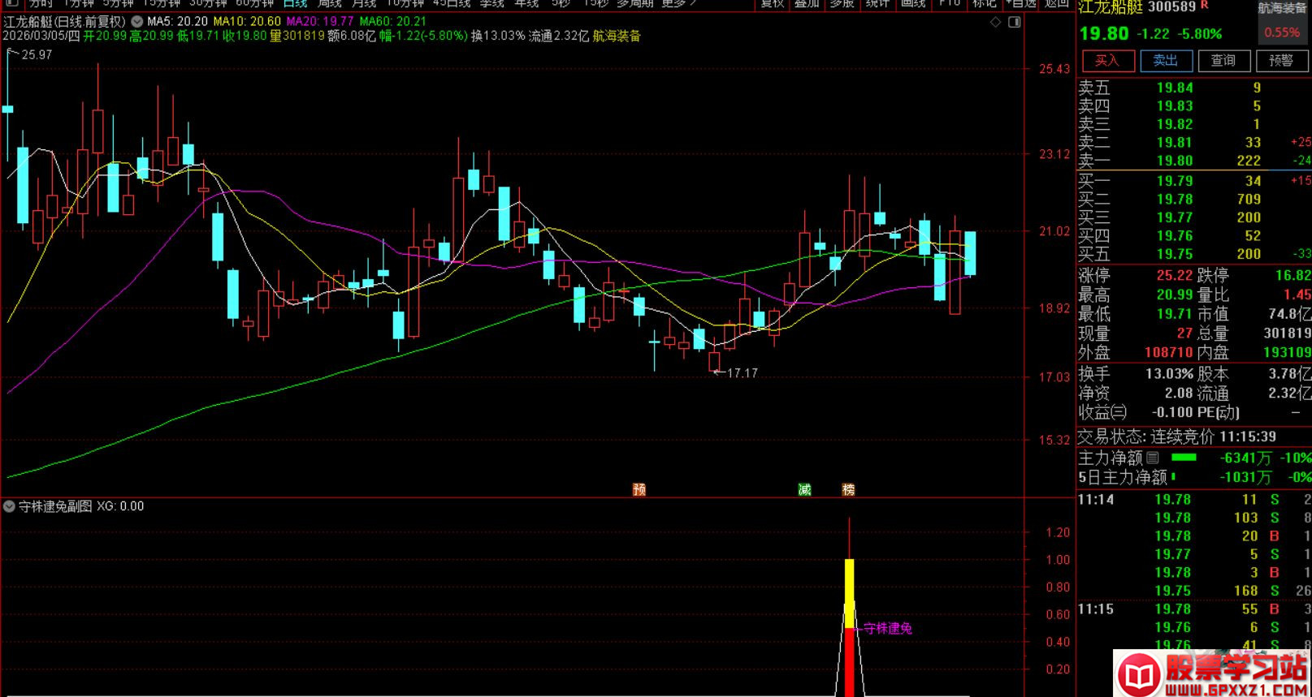Click the 卖出 sell button
The image size is (1312, 697).
pos(1165,61)
